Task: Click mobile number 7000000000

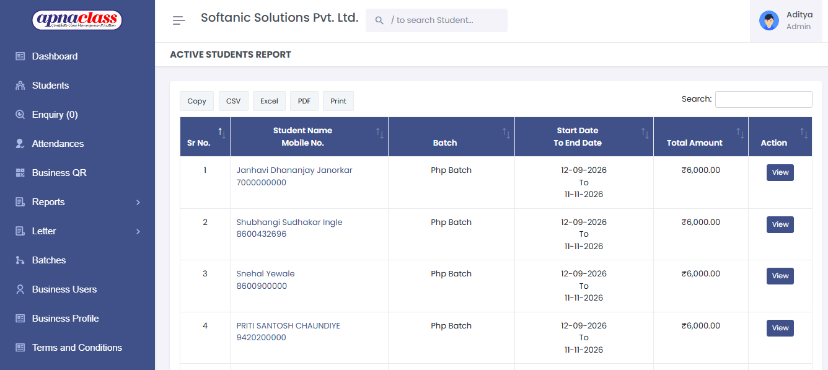Action: (x=262, y=183)
